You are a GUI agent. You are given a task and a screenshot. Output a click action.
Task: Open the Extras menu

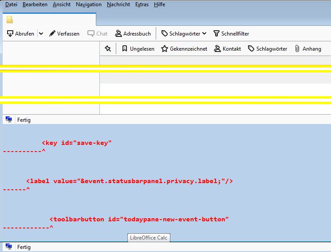tap(142, 4)
